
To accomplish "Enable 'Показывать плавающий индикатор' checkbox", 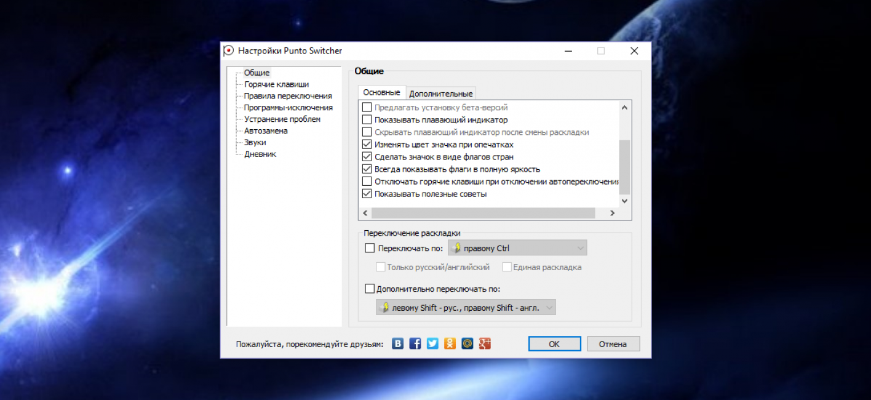I will [367, 120].
